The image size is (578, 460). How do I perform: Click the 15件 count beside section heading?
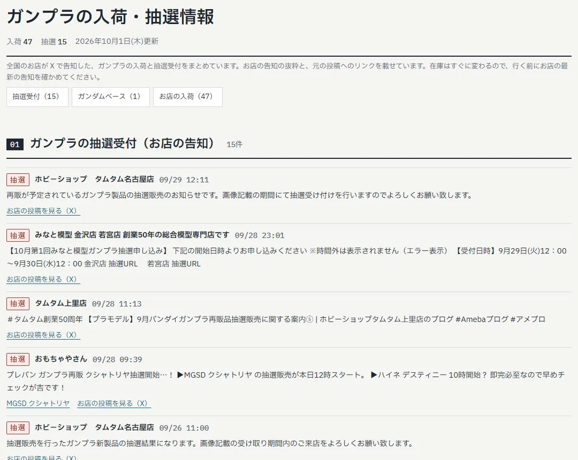pos(234,144)
